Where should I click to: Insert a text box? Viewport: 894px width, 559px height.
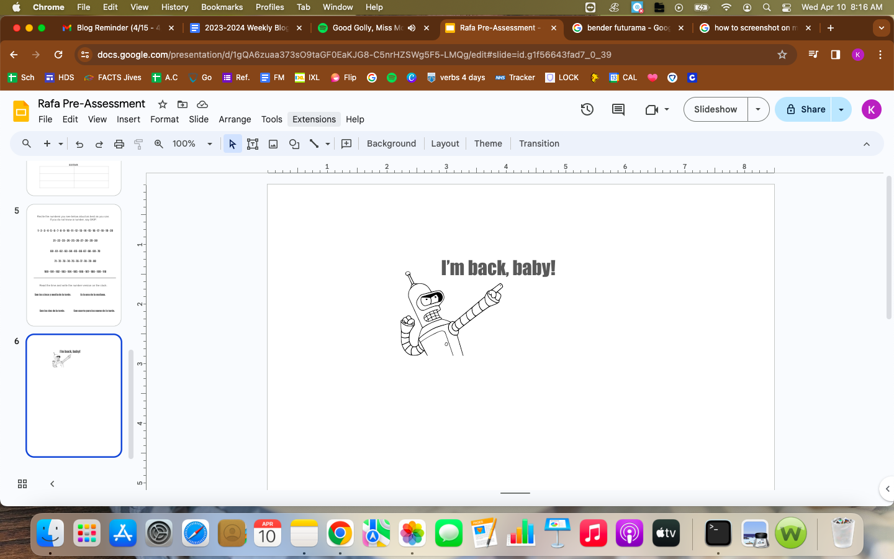coord(253,143)
